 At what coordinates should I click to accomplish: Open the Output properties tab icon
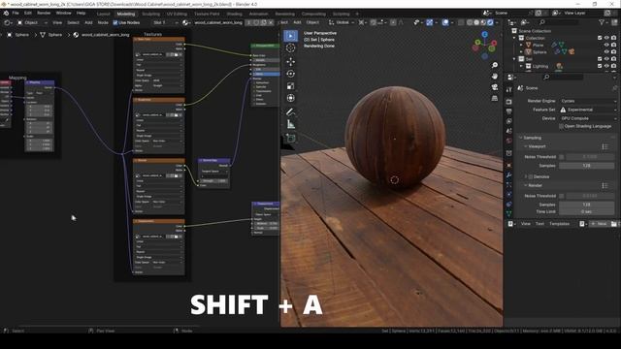point(508,111)
